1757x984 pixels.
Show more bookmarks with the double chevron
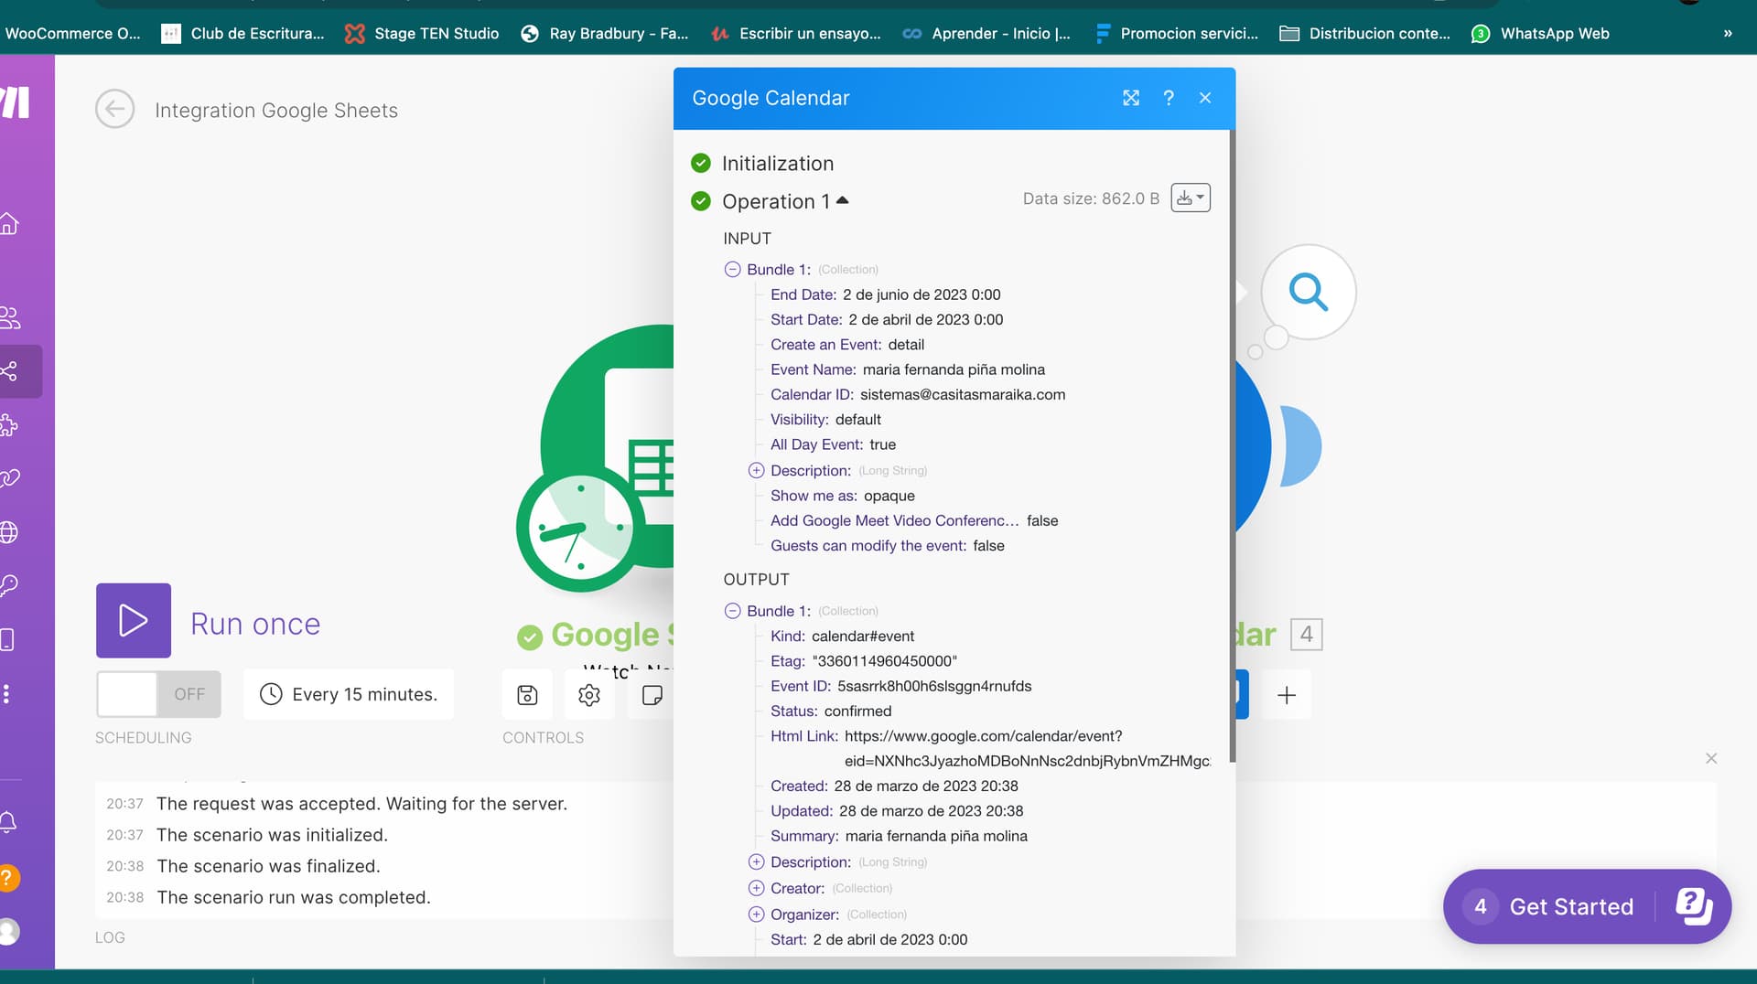[1728, 33]
